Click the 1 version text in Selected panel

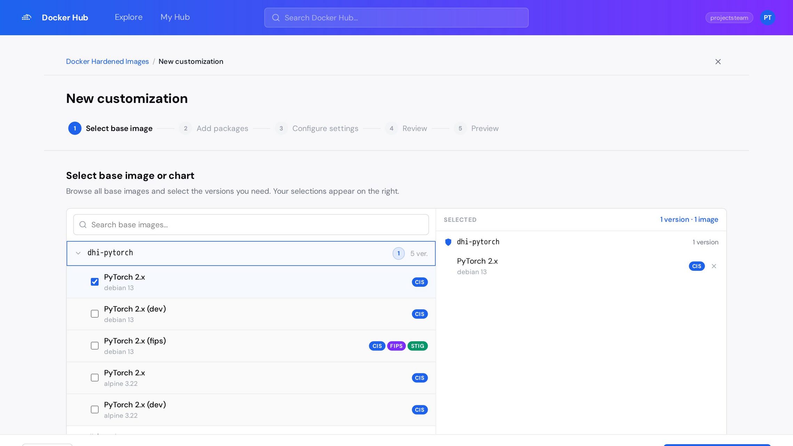[x=705, y=242]
